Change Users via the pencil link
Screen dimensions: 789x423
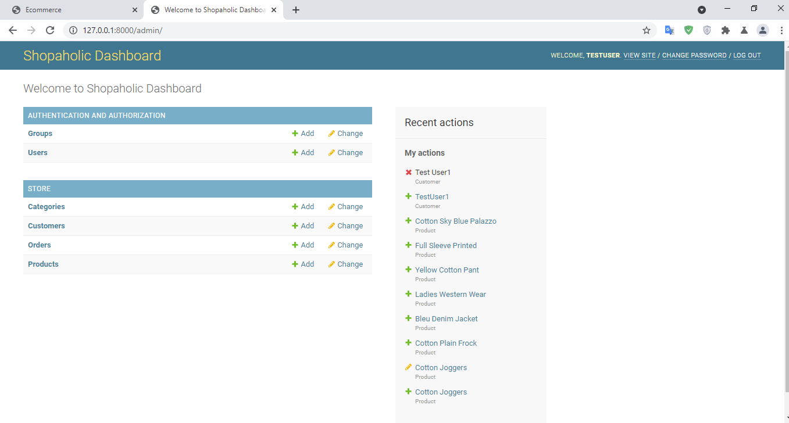[345, 153]
